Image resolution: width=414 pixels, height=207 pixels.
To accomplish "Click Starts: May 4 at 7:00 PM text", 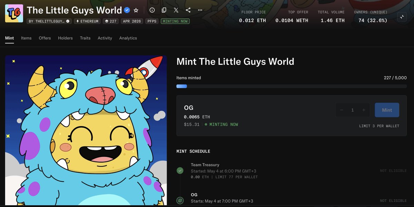I will pos(222,201).
